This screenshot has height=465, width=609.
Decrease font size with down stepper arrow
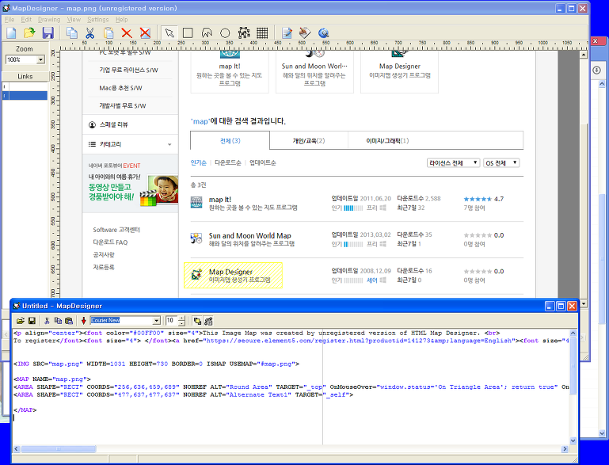182,323
